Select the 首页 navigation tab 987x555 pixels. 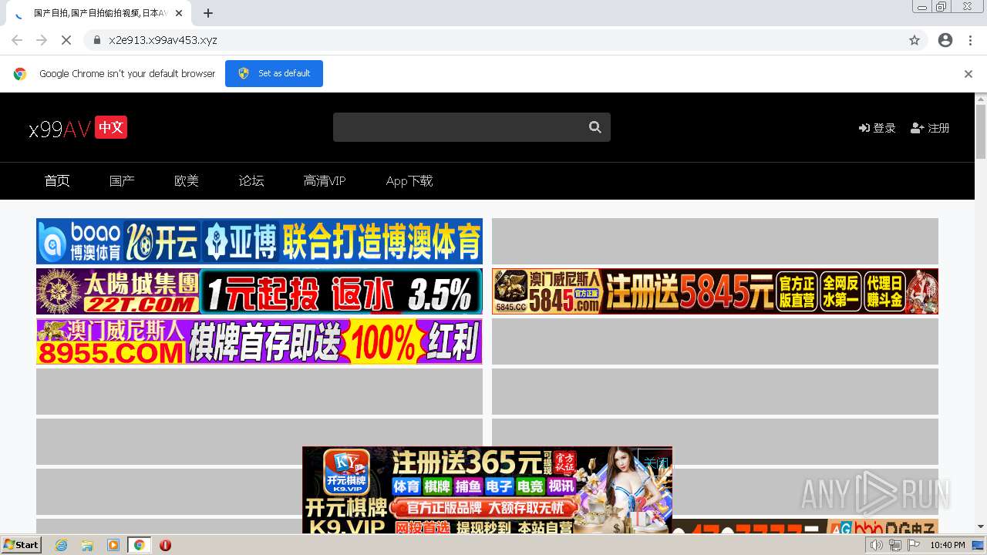coord(57,181)
